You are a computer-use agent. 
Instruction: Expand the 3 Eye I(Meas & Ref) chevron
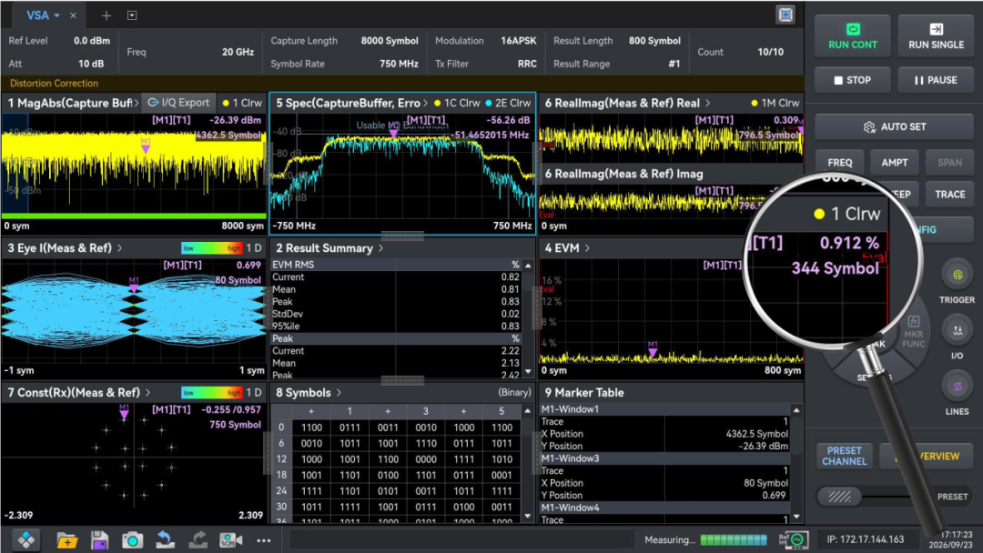[x=120, y=248]
